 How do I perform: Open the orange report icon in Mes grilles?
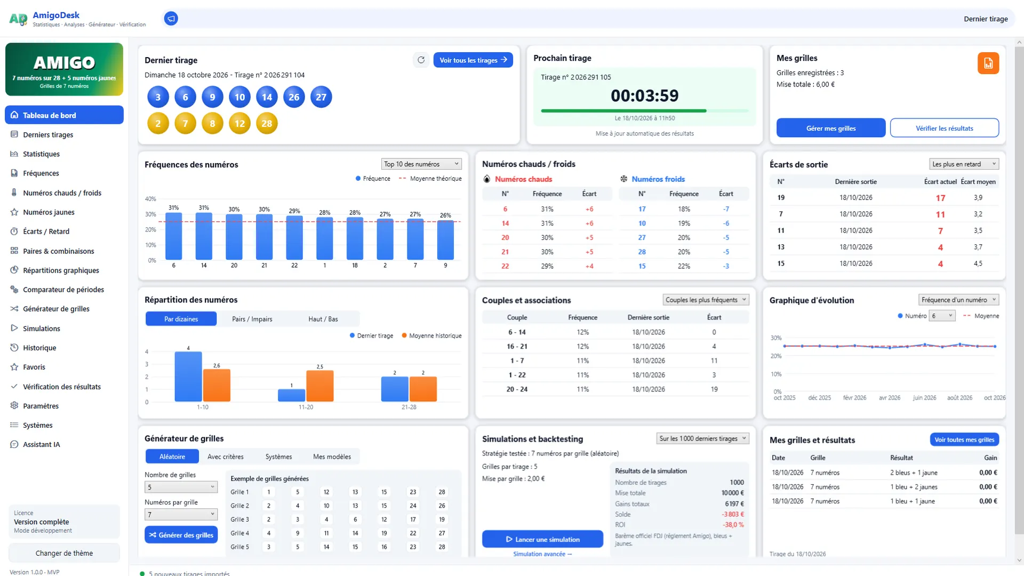click(988, 63)
